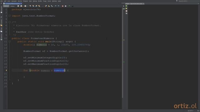This screenshot has width=200, height=112.
Task: Open the Projects side panel tab
Action: click(x=1, y=23)
